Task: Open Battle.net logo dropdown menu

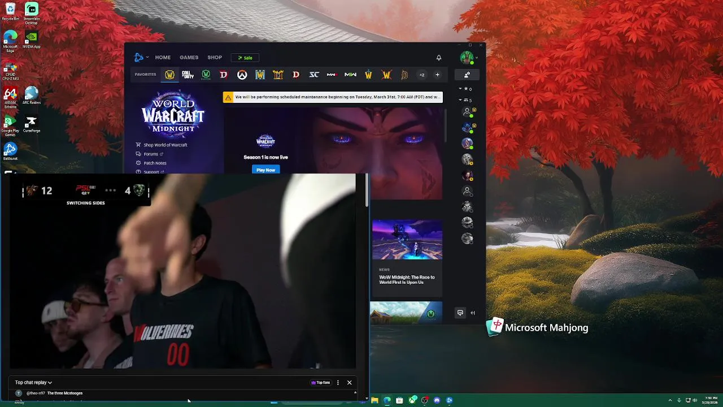Action: pos(141,57)
